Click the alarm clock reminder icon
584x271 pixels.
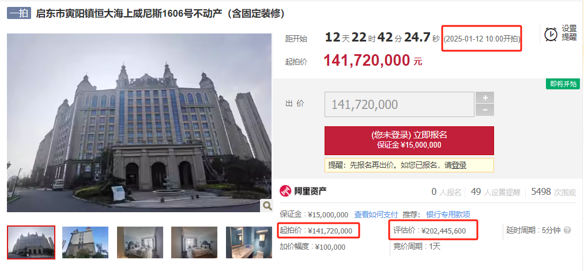pos(551,34)
